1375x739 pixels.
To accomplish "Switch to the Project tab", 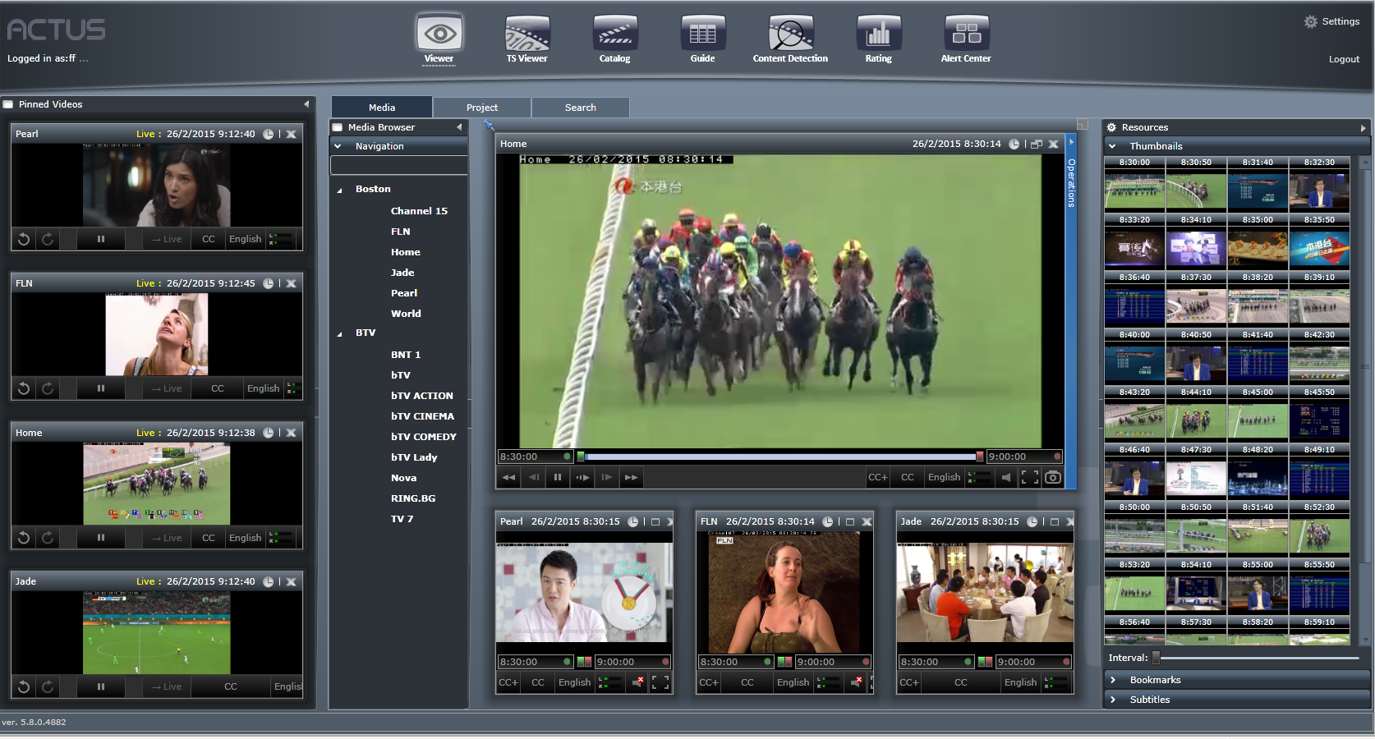I will tap(482, 108).
